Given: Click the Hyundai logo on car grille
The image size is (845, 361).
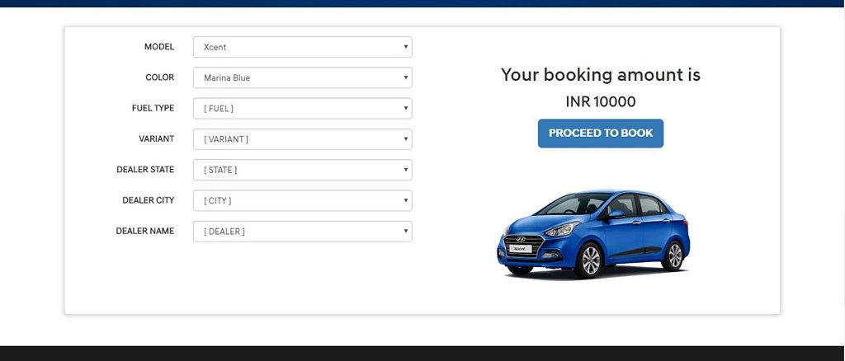Looking at the screenshot, I should (521, 239).
